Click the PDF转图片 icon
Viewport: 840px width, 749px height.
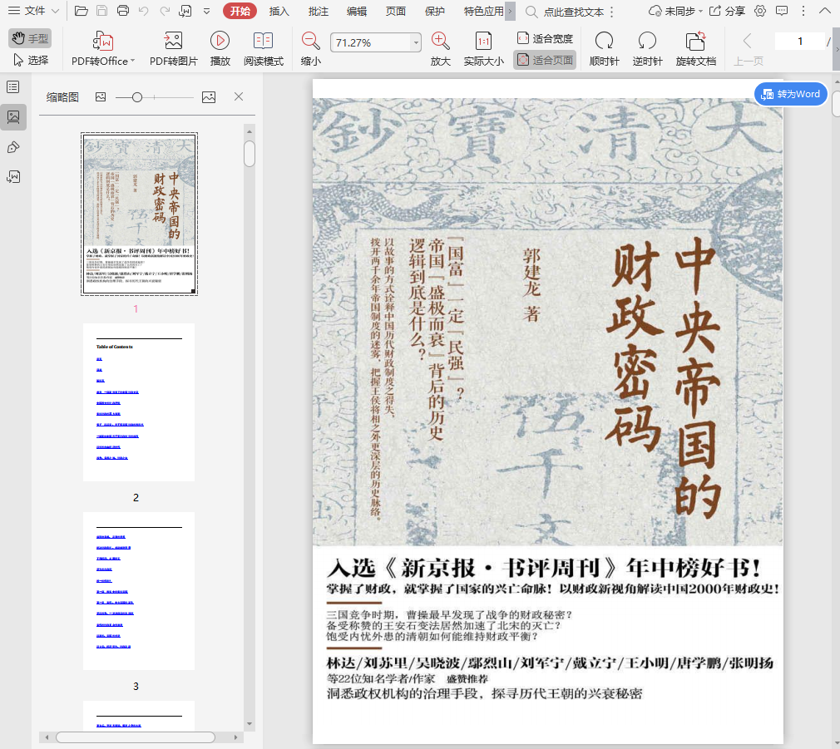coord(173,41)
